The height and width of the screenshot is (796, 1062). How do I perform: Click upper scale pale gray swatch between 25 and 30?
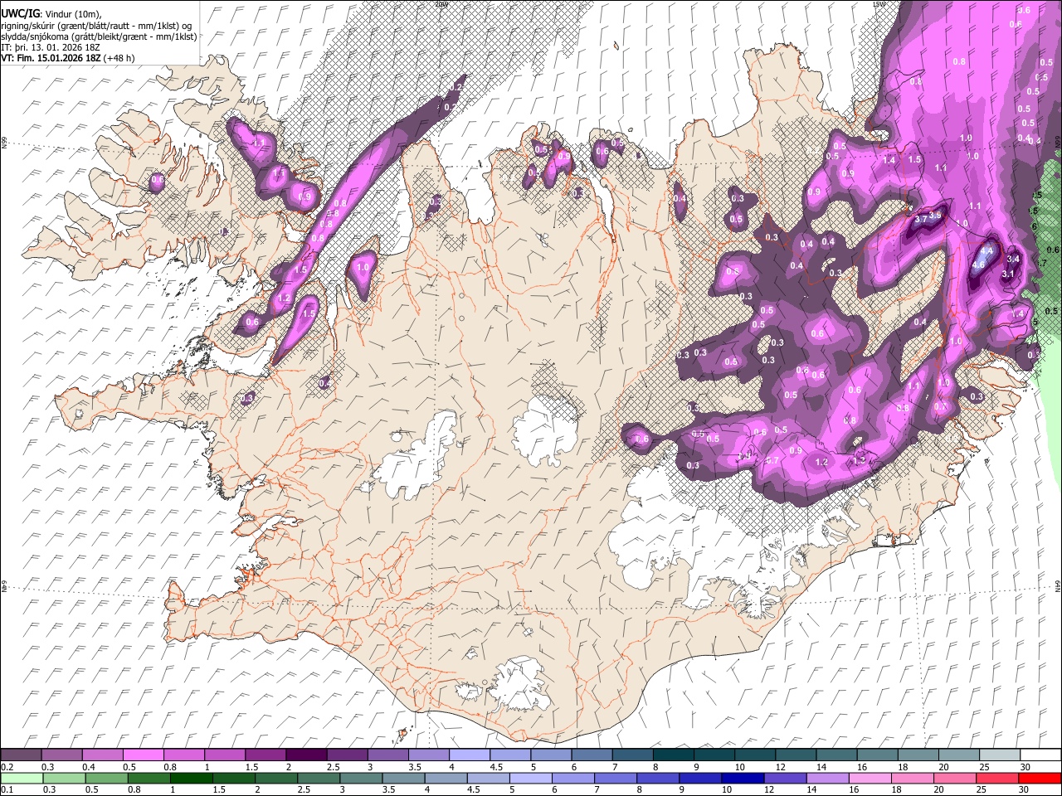point(999,755)
